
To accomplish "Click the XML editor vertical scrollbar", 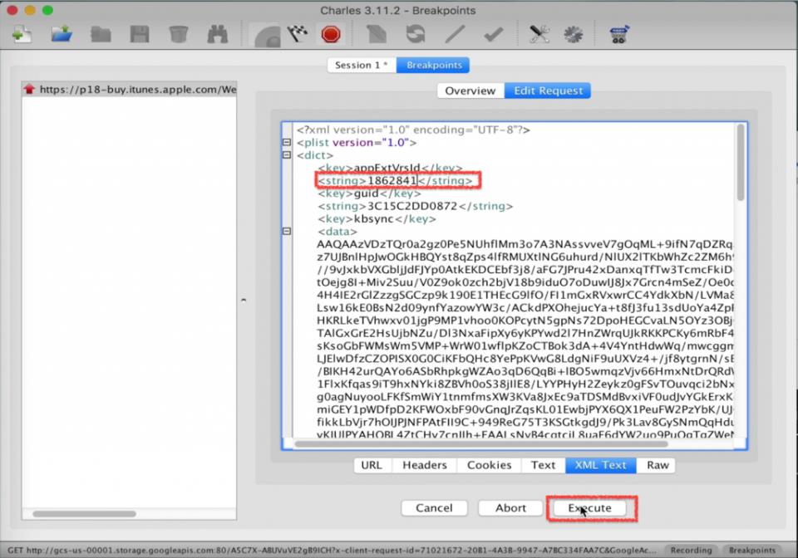I will [x=740, y=166].
